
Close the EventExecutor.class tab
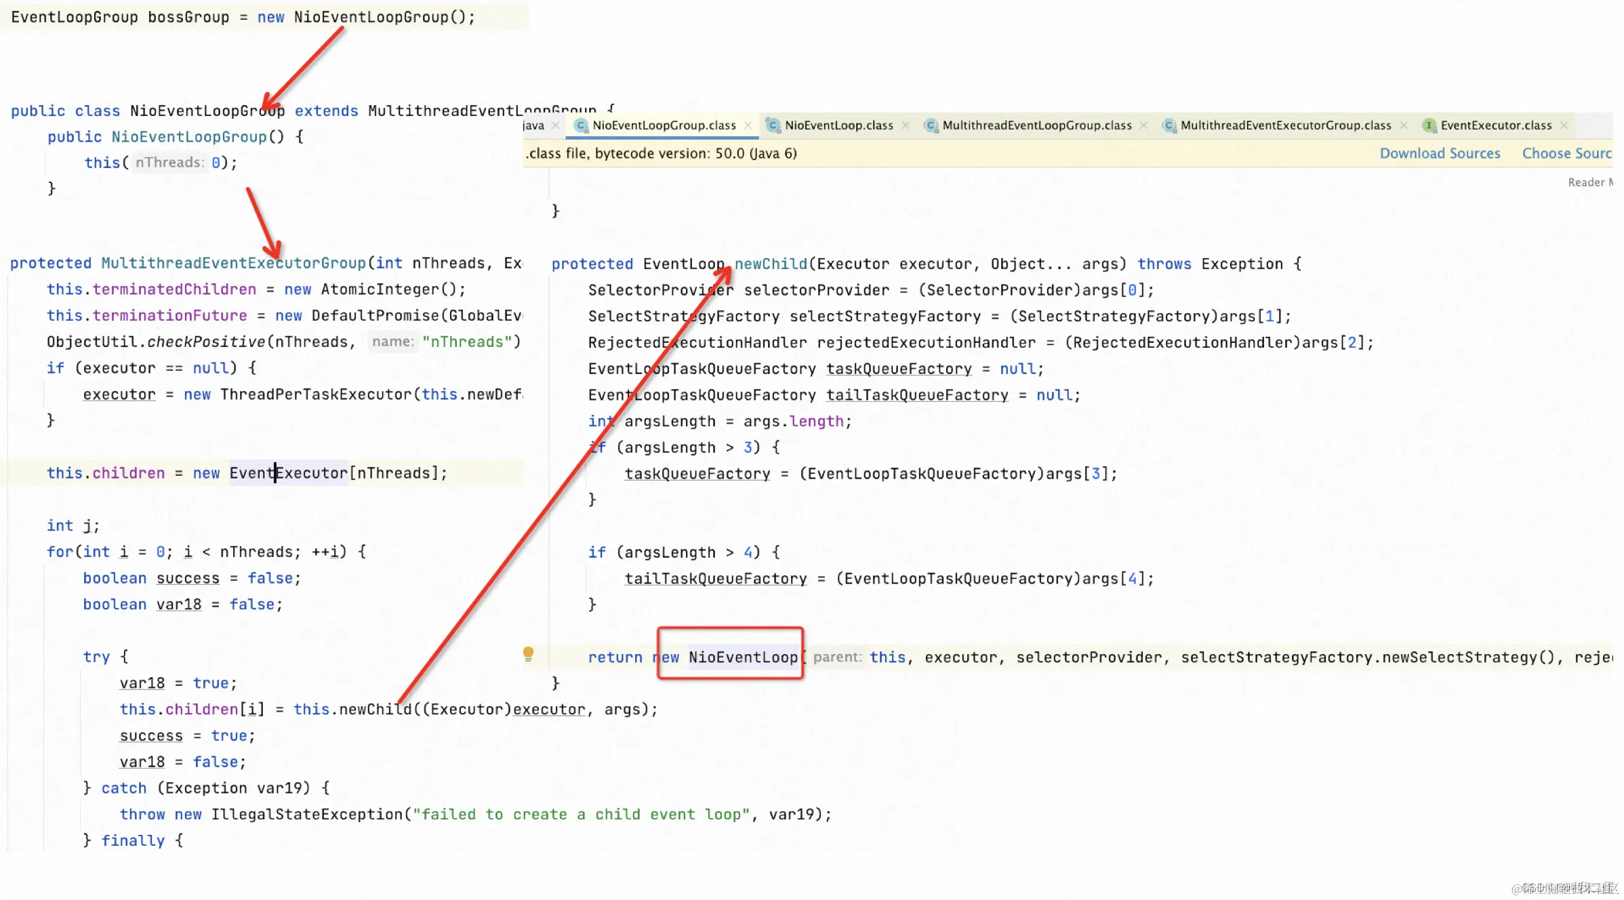tap(1564, 125)
